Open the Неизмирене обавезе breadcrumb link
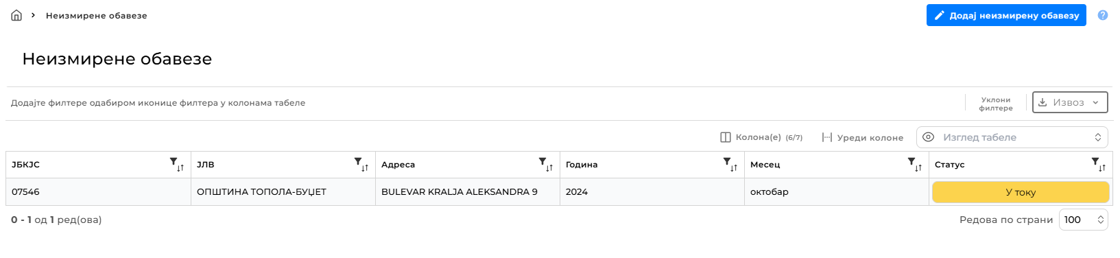This screenshot has width=1120, height=258. [x=97, y=15]
